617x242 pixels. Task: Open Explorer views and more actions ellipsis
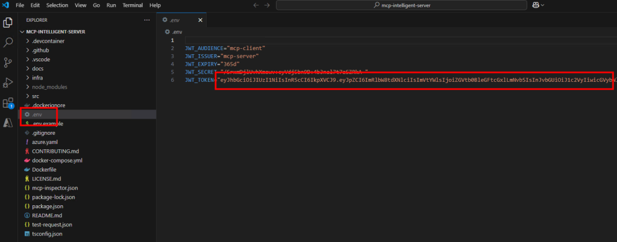(x=147, y=20)
